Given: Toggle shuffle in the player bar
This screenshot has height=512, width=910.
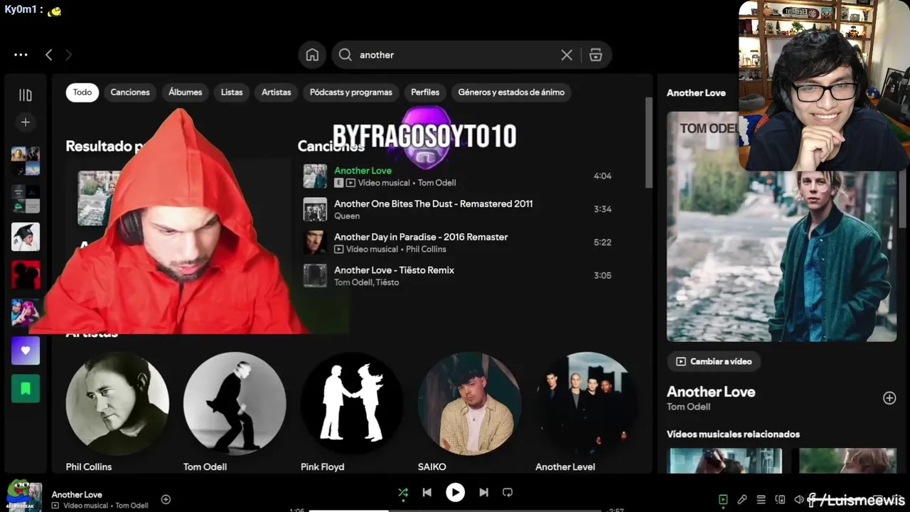Looking at the screenshot, I should pos(403,492).
